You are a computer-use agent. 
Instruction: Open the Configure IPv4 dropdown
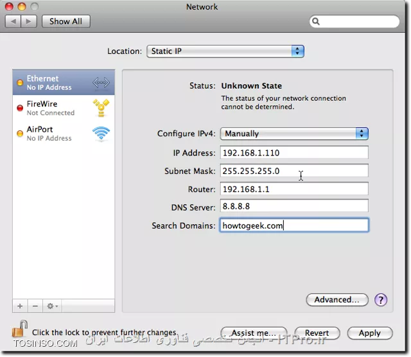click(294, 134)
